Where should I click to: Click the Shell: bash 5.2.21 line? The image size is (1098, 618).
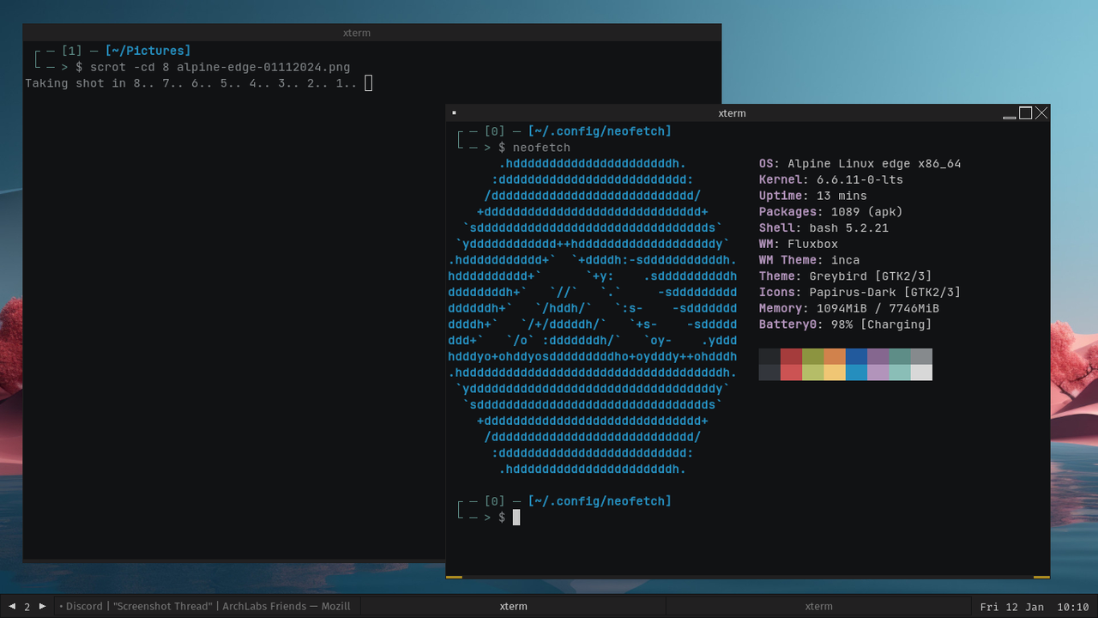coord(823,228)
